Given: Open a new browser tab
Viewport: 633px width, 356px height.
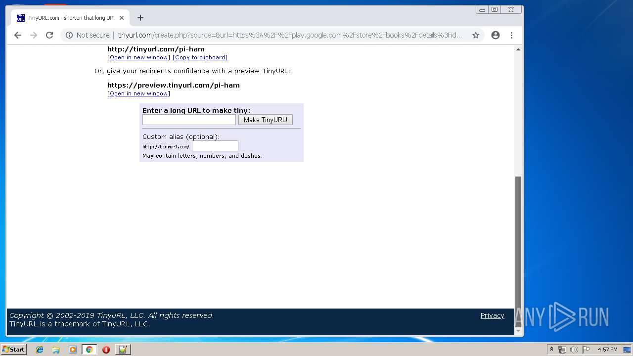Looking at the screenshot, I should (140, 18).
